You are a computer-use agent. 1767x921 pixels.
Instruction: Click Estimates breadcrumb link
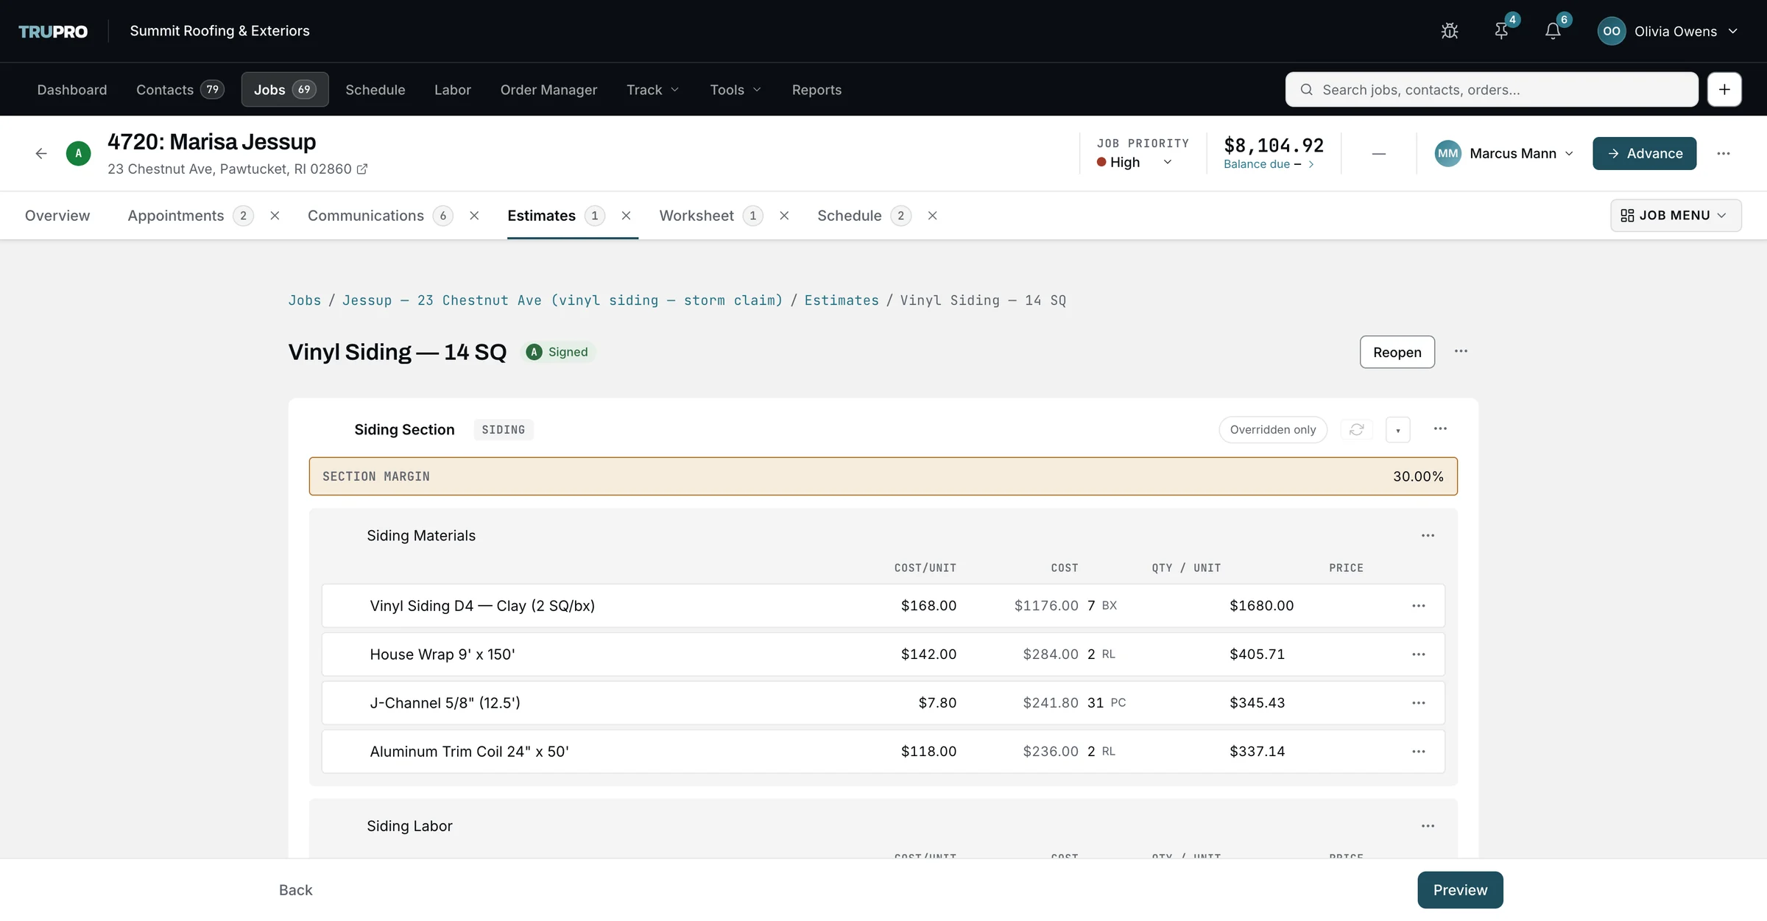pos(841,300)
